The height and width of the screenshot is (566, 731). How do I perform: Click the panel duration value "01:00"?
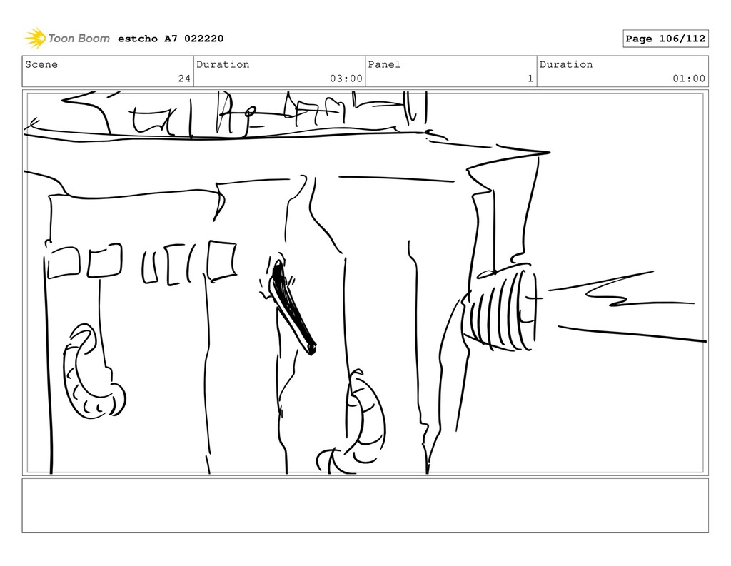click(x=689, y=79)
